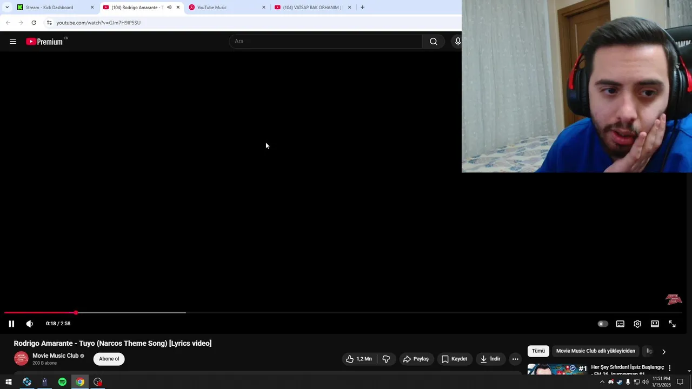This screenshot has width=692, height=389.
Task: Pause the playing video
Action: pyautogui.click(x=11, y=324)
